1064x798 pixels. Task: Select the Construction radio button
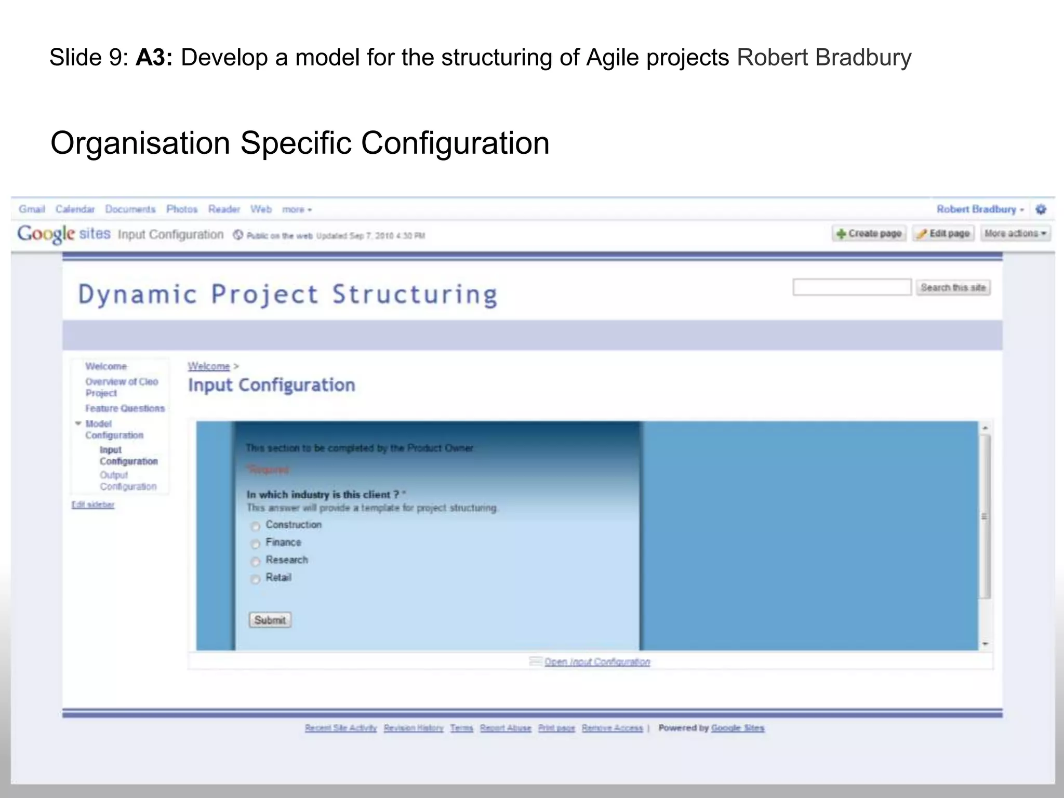point(255,526)
